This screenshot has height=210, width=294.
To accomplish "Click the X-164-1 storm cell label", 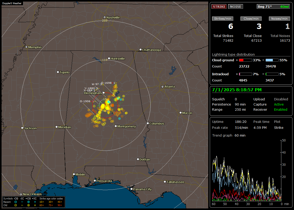I will 90,91.
